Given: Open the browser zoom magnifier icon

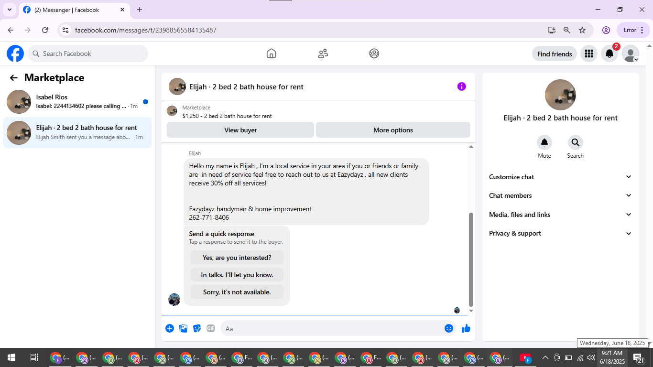Looking at the screenshot, I should point(567,30).
